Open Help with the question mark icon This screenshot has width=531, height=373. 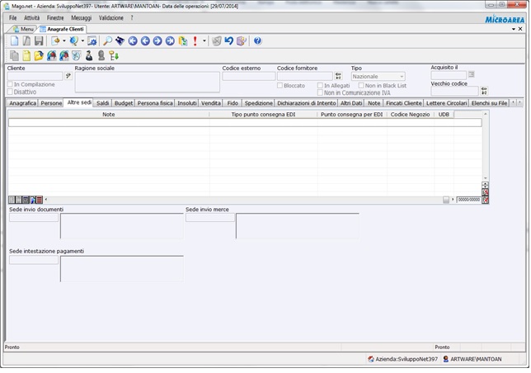pyautogui.click(x=257, y=40)
